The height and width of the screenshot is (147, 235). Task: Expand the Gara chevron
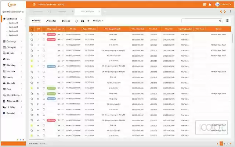click(x=22, y=89)
